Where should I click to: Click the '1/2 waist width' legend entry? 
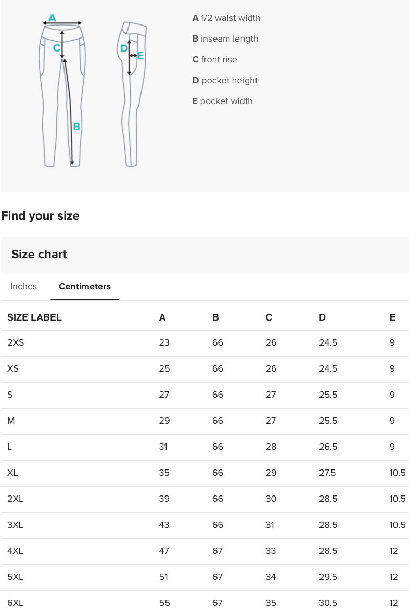(x=226, y=18)
